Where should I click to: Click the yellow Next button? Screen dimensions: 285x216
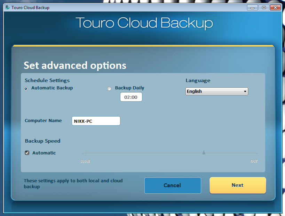pyautogui.click(x=238, y=185)
